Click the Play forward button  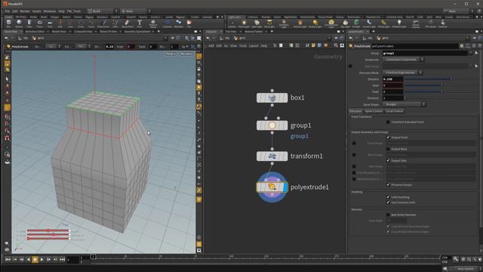[x=42, y=260]
